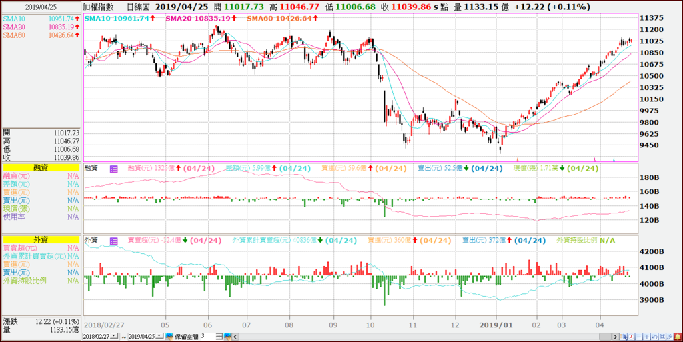
Task: Click 量 1133.15億 status row
Action: coord(41,330)
